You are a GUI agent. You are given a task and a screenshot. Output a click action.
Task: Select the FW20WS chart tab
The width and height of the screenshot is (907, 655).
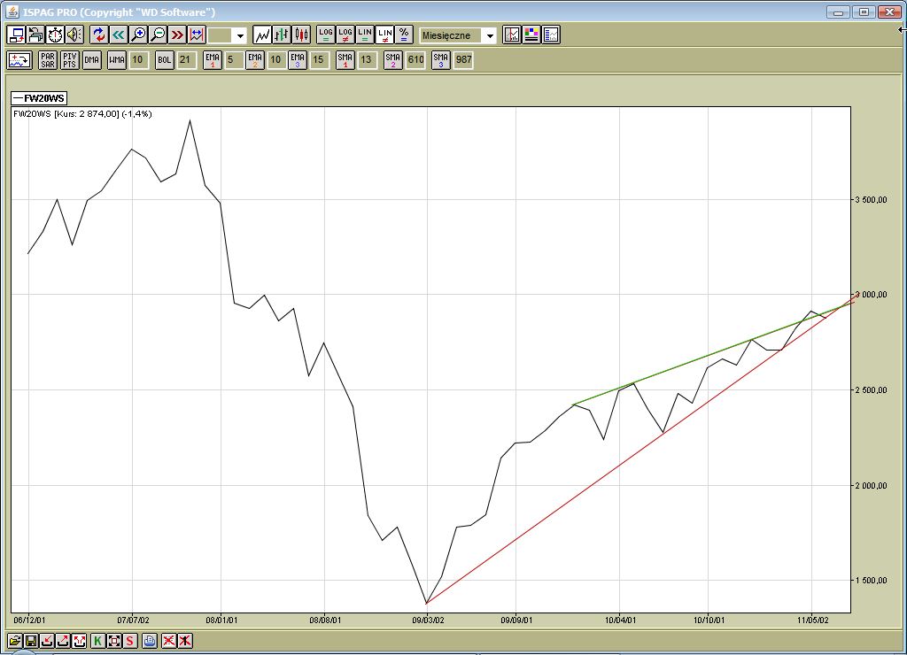coord(39,98)
